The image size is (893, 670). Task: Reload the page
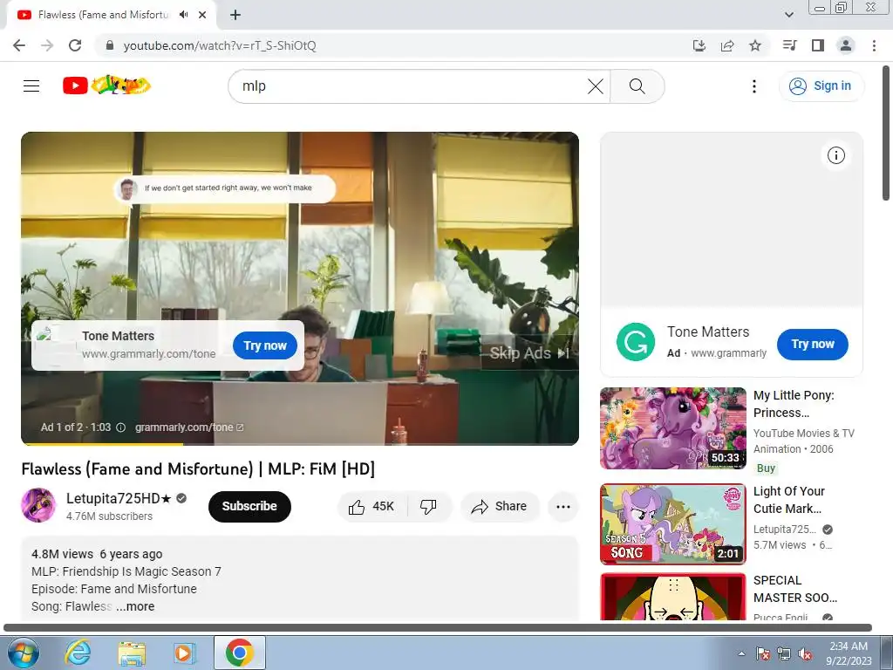(x=75, y=45)
